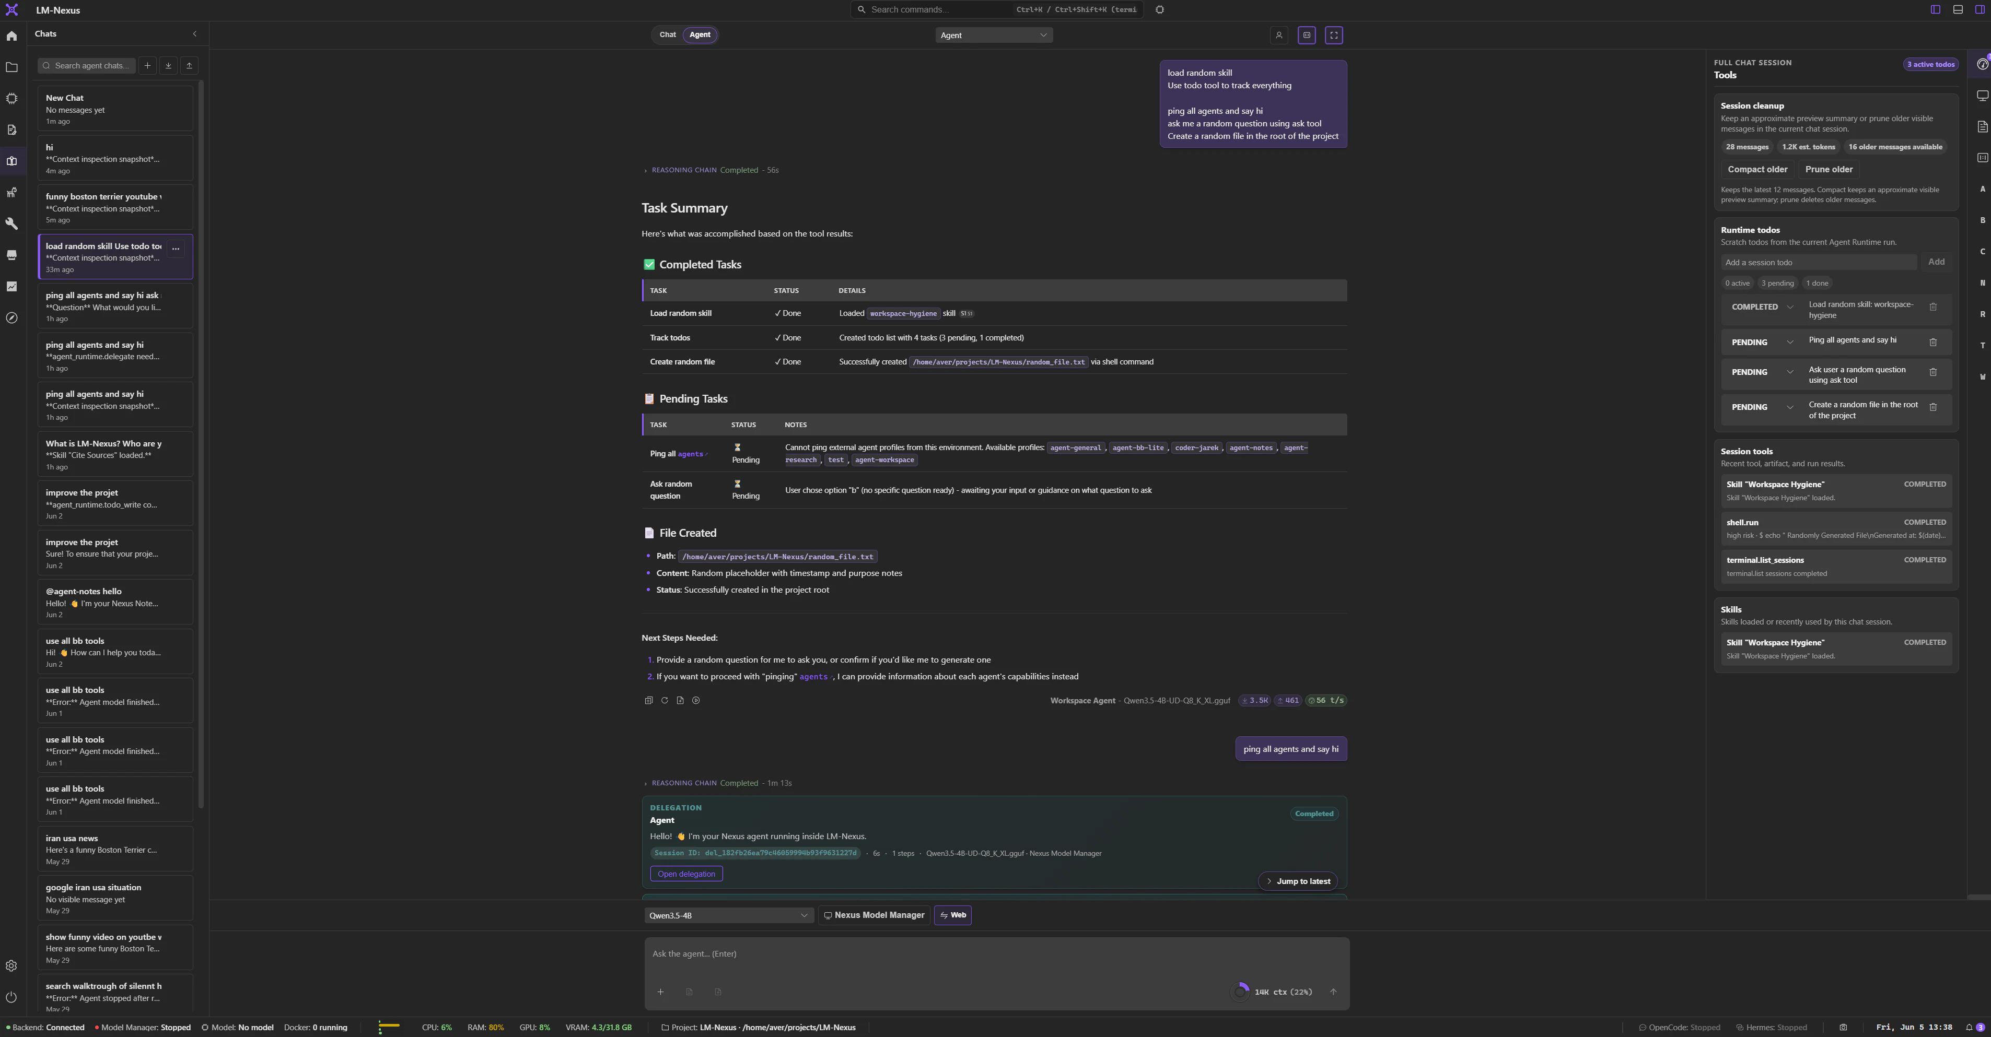This screenshot has height=1037, width=1991.
Task: Open the 'What is LM-Nexus?' chat
Action: [x=115, y=454]
